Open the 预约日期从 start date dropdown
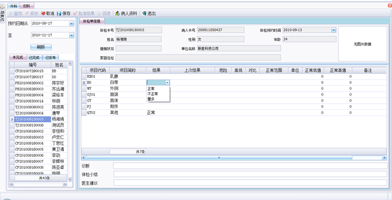Image resolution: width=392 pixels, height=200 pixels. click(72, 23)
